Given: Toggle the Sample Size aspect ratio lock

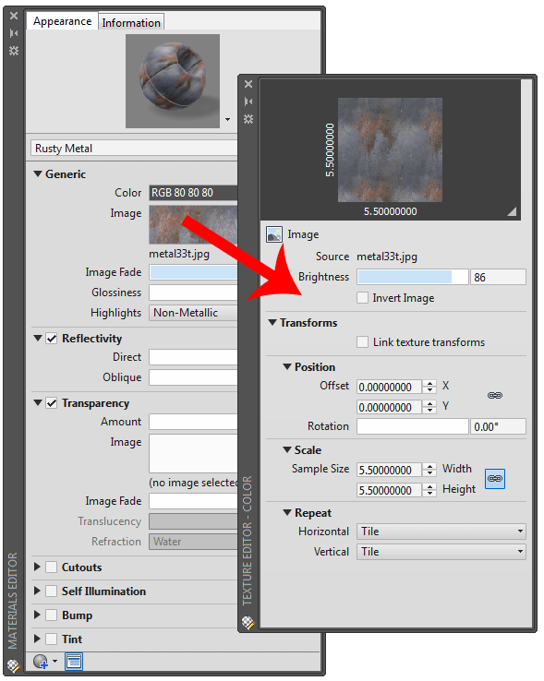Looking at the screenshot, I should (495, 479).
